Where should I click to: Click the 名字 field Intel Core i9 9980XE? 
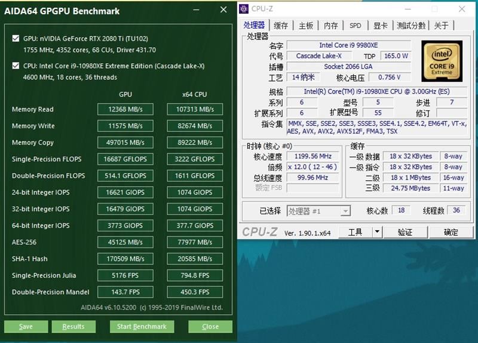[x=349, y=45]
